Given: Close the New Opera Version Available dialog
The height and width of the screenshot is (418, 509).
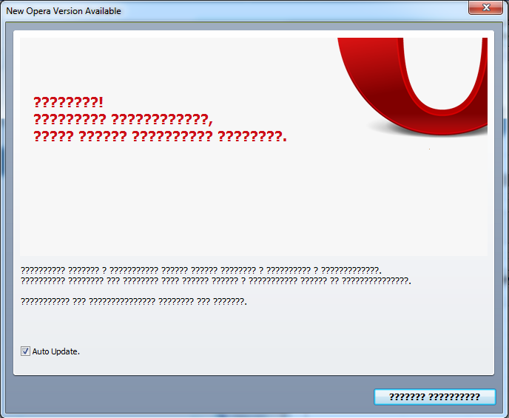Looking at the screenshot, I should pyautogui.click(x=485, y=7).
